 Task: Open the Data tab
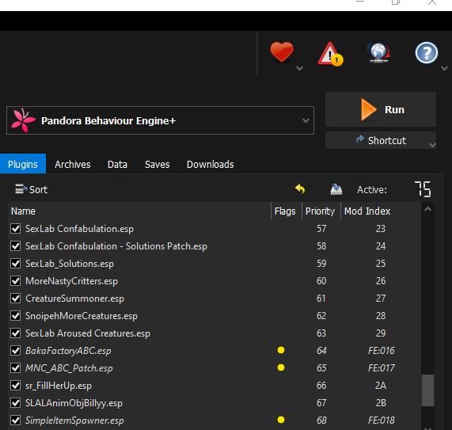coord(117,164)
